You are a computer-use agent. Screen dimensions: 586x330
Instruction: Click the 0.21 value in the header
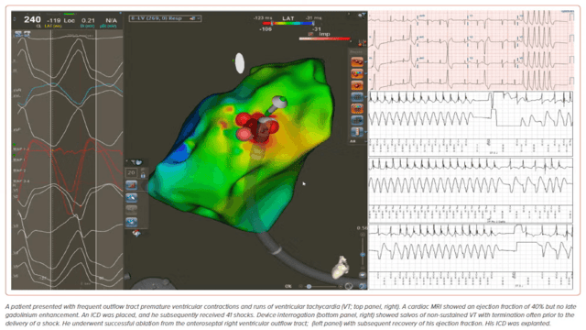88,20
